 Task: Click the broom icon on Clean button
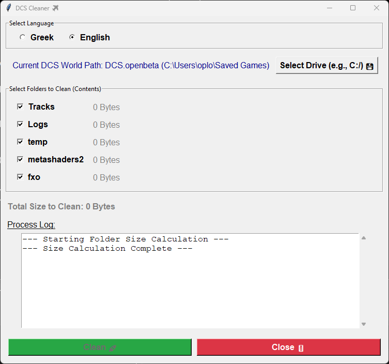[113, 348]
